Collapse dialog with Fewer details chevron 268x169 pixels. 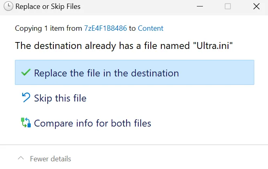point(21,158)
